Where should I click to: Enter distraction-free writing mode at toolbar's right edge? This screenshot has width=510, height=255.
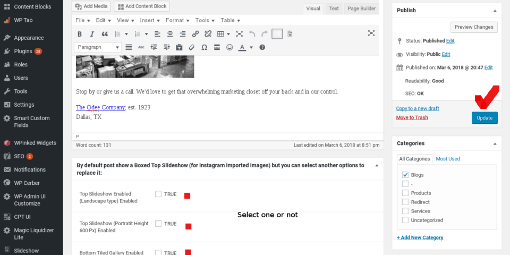pyautogui.click(x=371, y=33)
